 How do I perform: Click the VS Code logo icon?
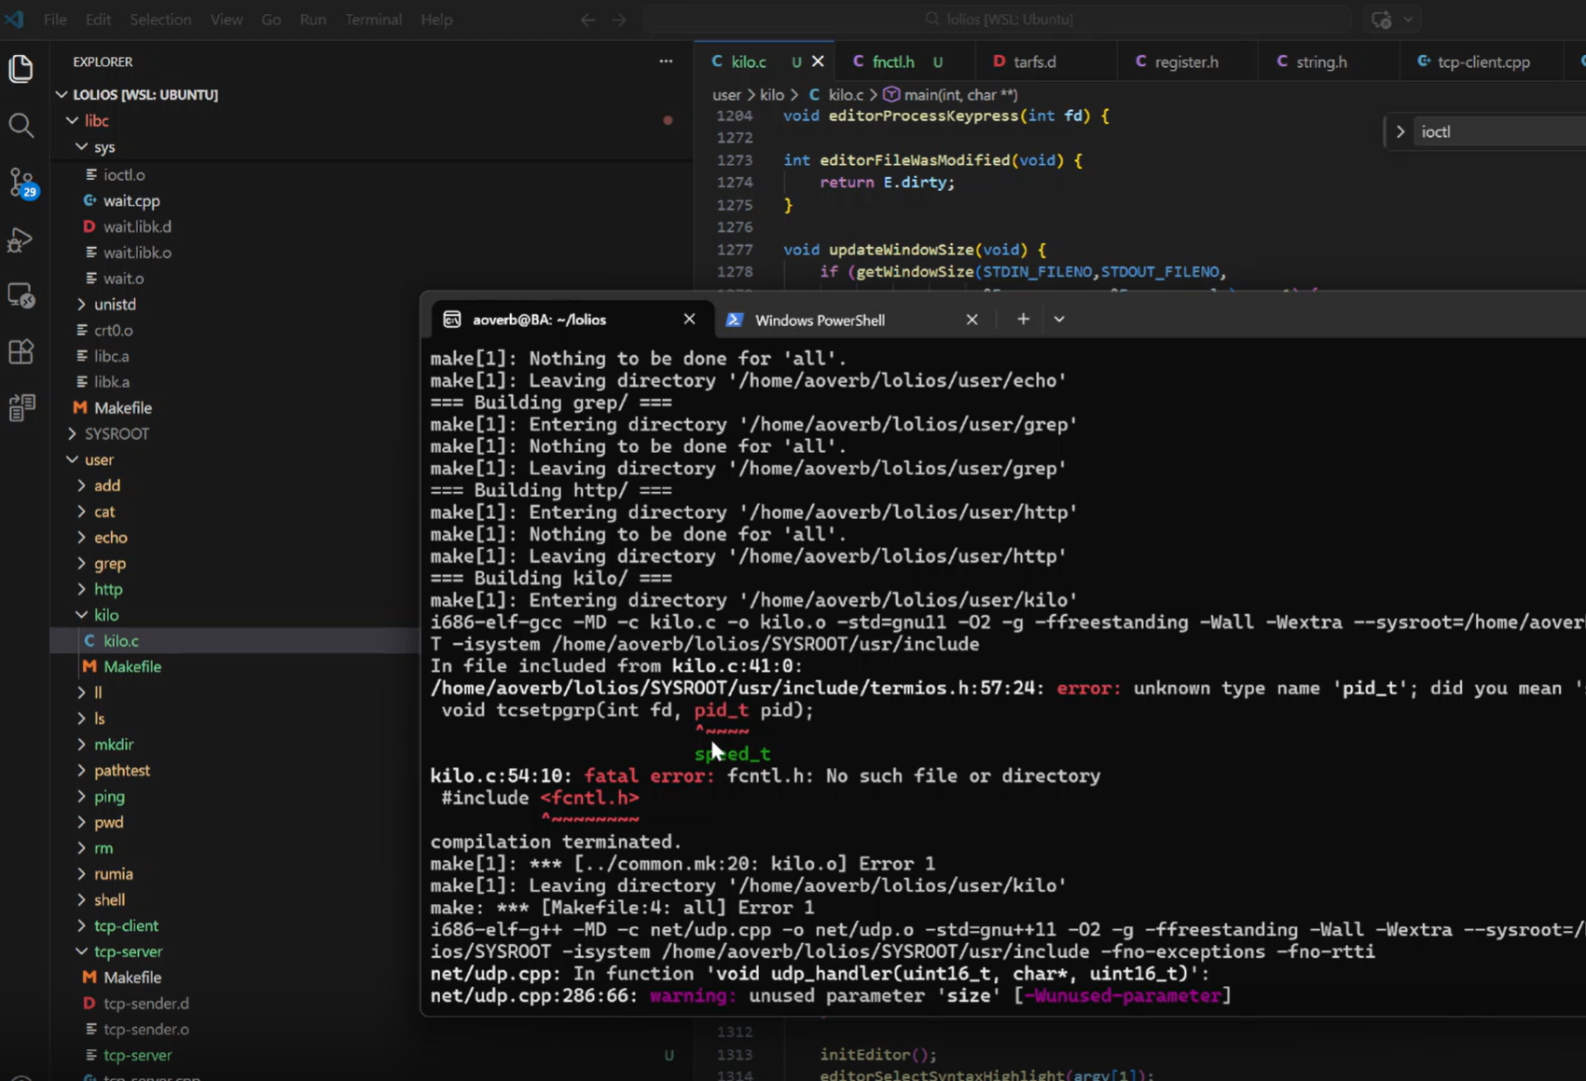click(x=15, y=19)
